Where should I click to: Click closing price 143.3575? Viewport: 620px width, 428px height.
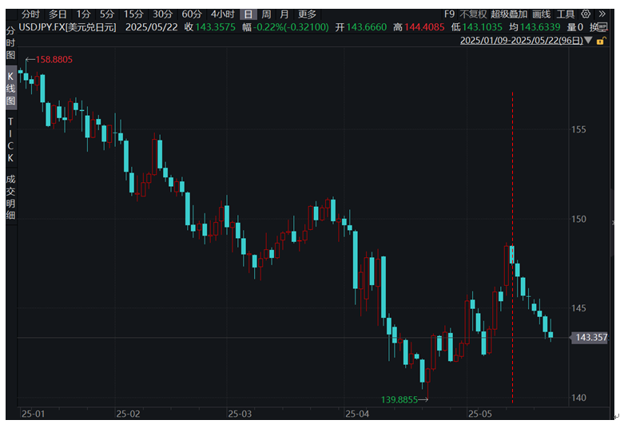point(215,27)
